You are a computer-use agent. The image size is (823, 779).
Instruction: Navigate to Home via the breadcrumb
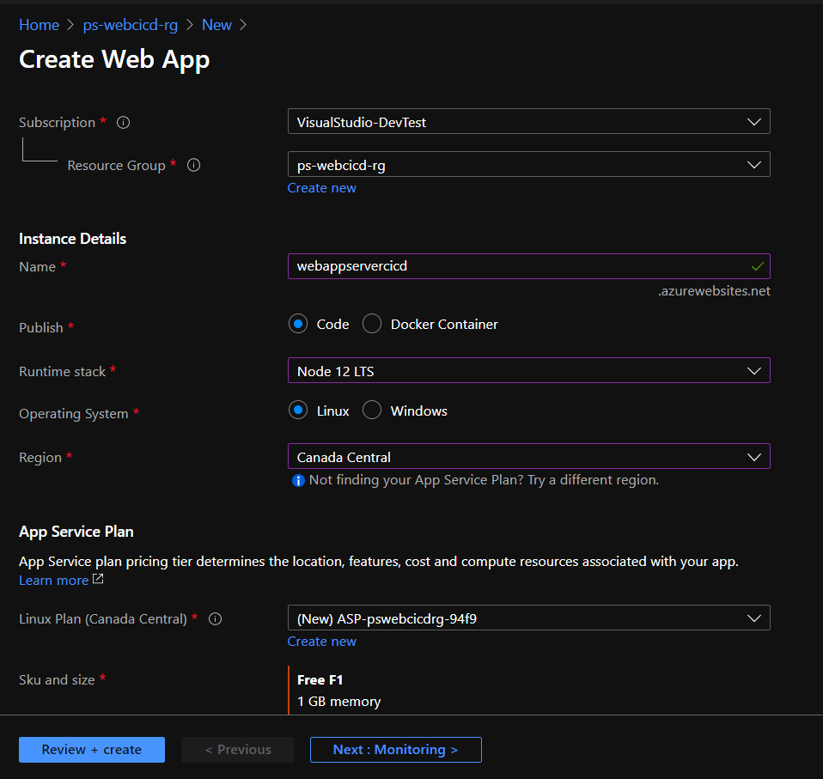point(39,25)
